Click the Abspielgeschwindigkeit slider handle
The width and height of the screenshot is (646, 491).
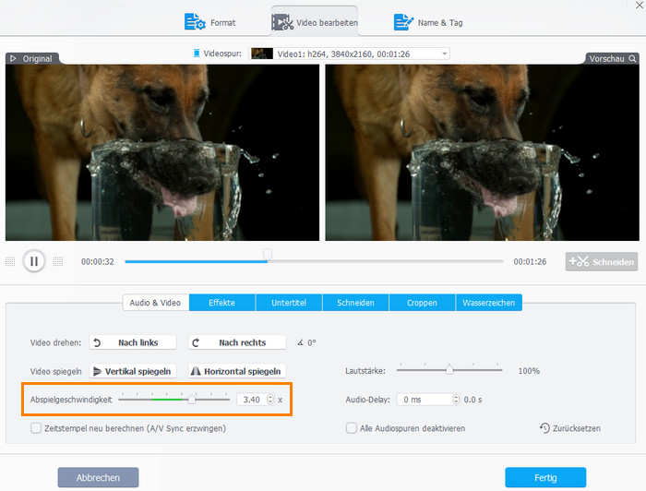192,400
